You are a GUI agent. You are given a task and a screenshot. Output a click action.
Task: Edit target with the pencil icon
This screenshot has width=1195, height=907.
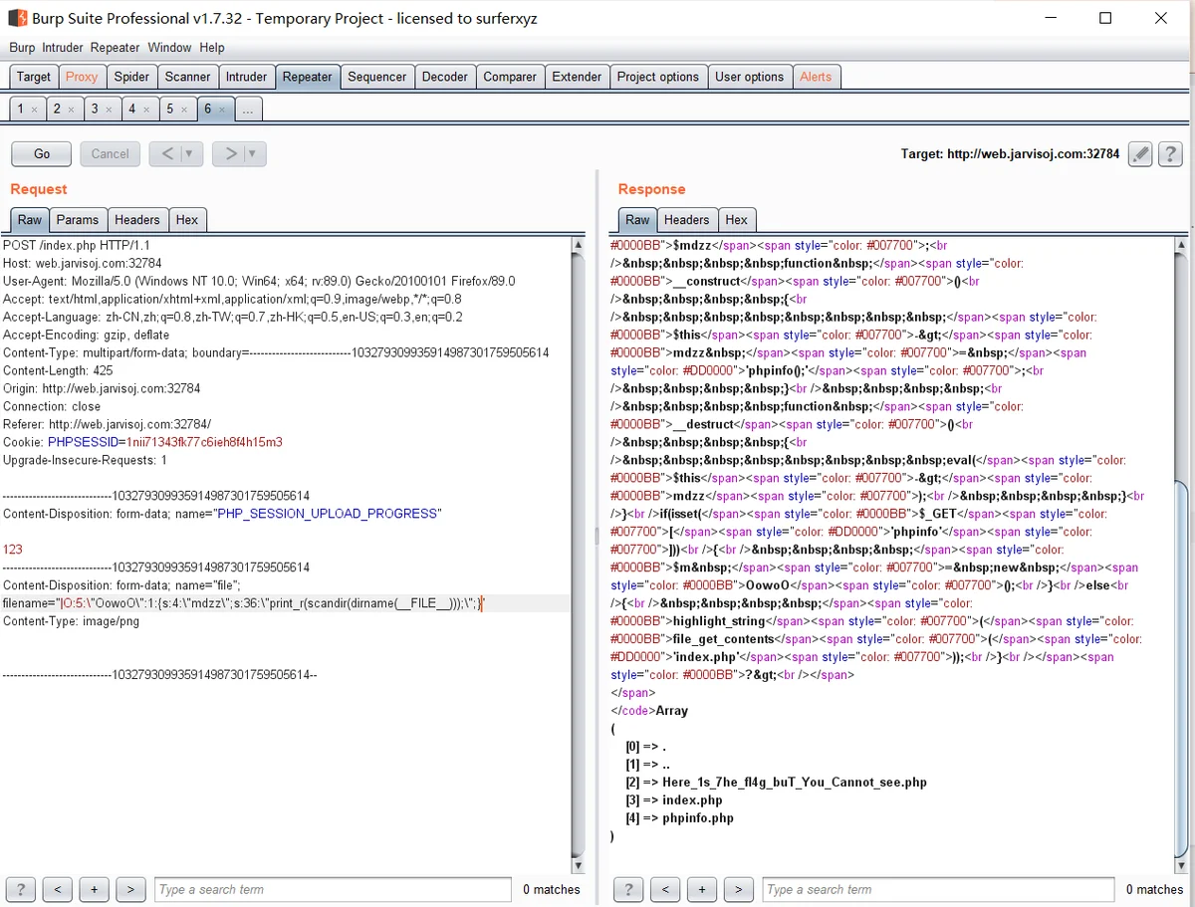(1141, 154)
